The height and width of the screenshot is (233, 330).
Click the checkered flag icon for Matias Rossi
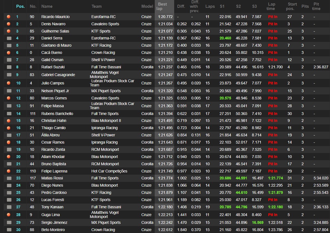[x=9, y=178]
